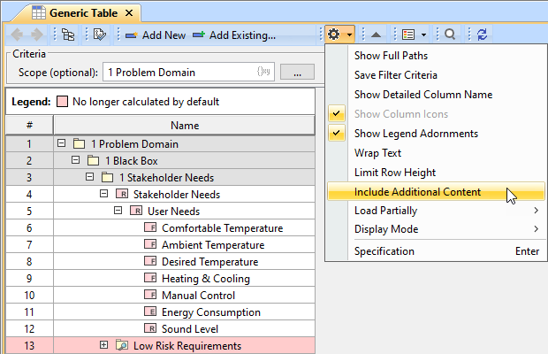
Task: Click the Search magnifier icon
Action: pyautogui.click(x=450, y=35)
